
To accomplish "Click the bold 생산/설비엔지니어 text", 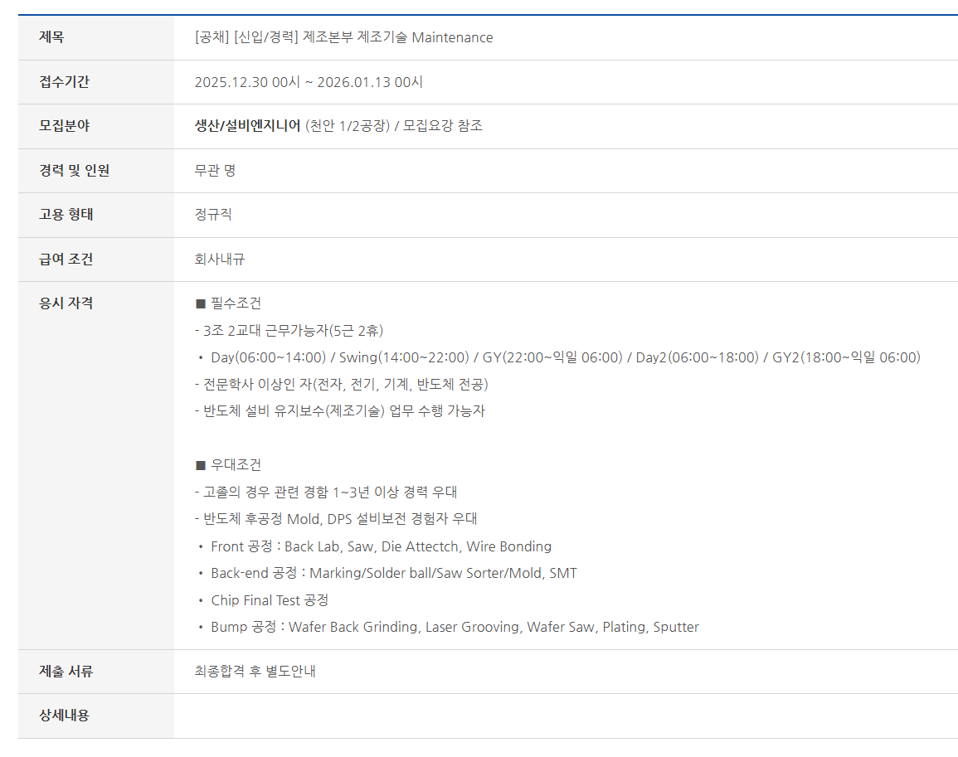I will point(247,126).
